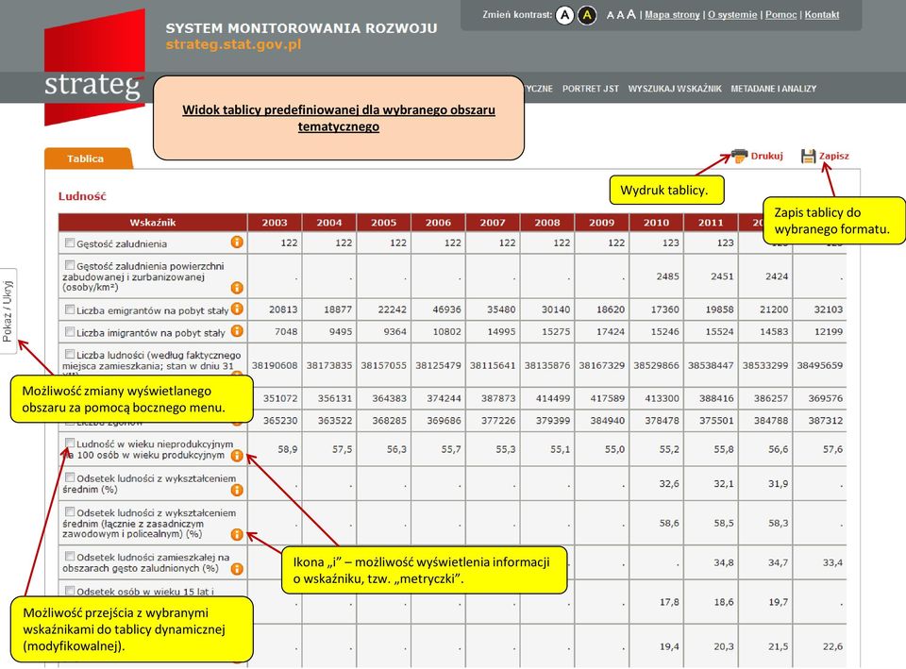Click the 2011 column header

[x=711, y=223]
